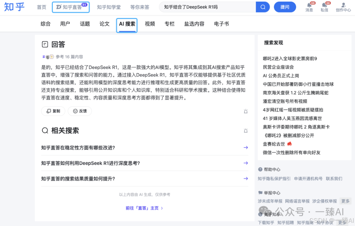
Task: Open 帮助中心 help center link
Action: point(272,169)
